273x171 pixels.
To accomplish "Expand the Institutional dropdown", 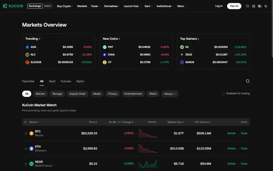I will [x=165, y=6].
